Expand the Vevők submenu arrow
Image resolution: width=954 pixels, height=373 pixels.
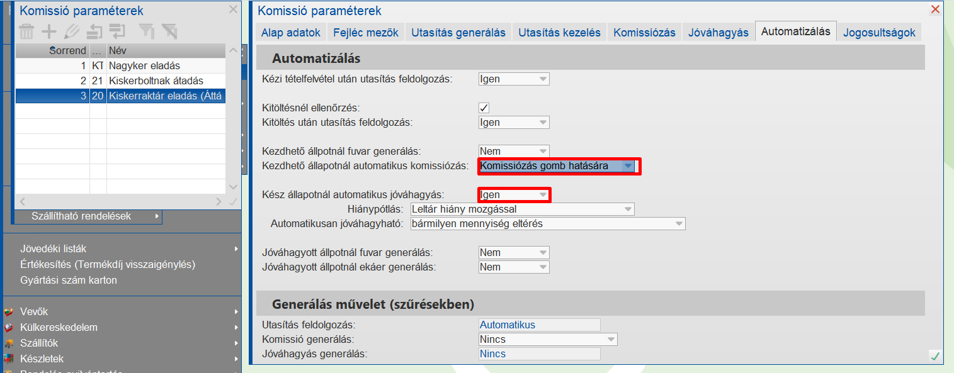pyautogui.click(x=237, y=312)
